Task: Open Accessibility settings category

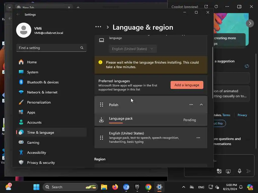Action: coord(51,153)
